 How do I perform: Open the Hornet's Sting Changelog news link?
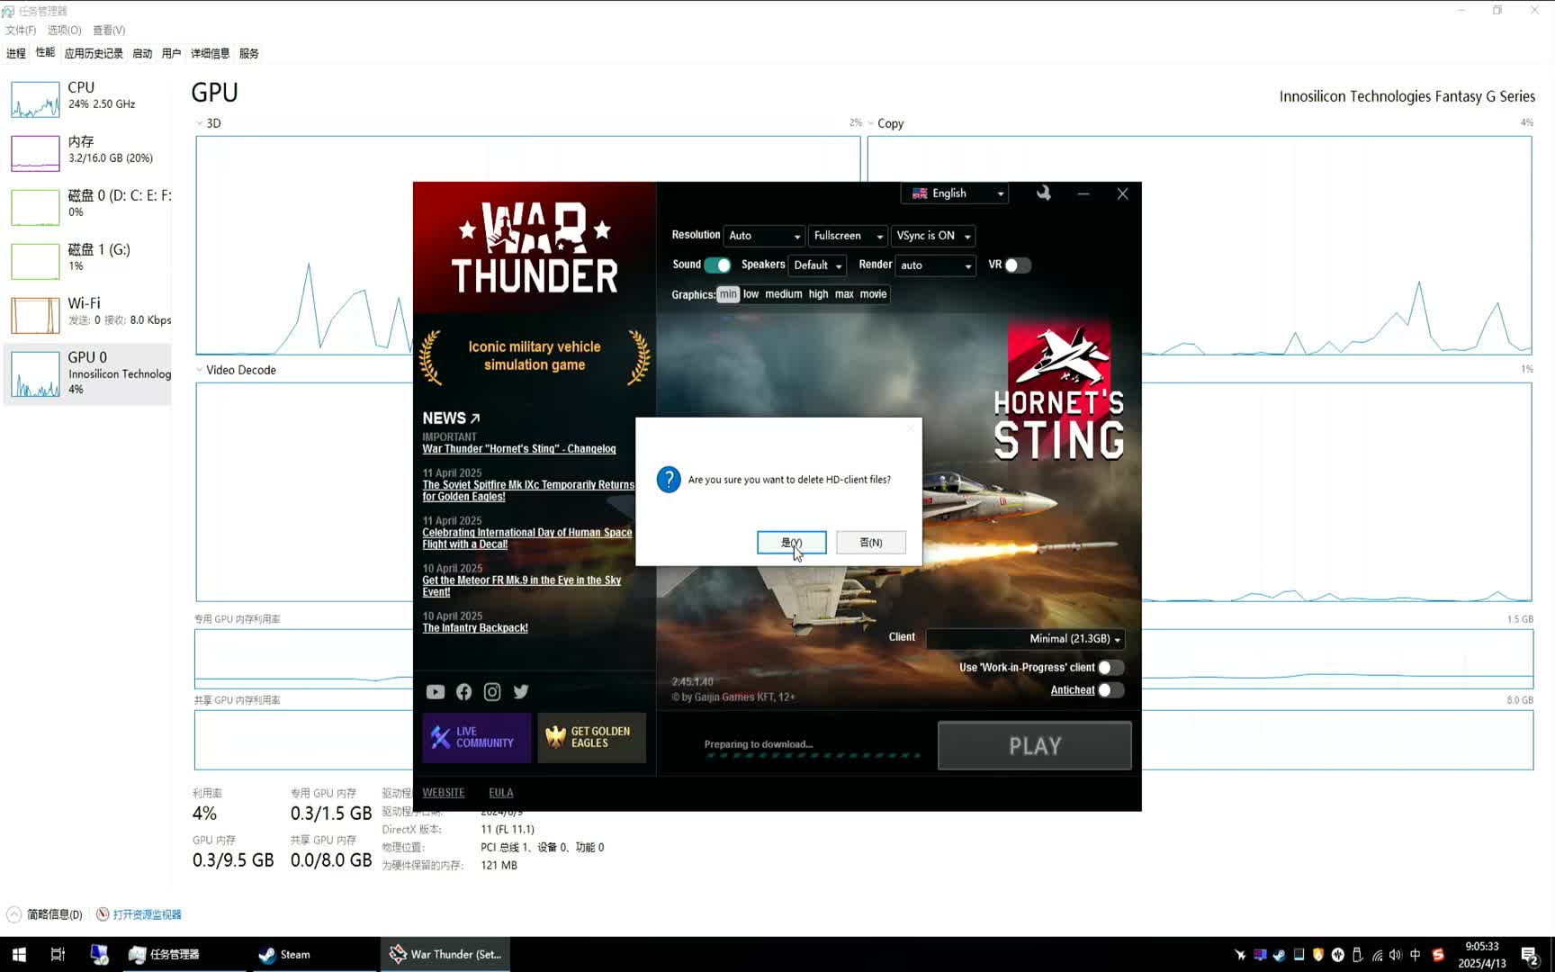click(x=519, y=449)
